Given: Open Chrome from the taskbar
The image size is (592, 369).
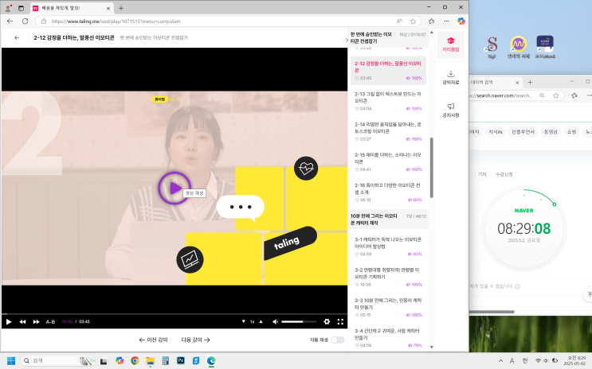Looking at the screenshot, I should 135,361.
